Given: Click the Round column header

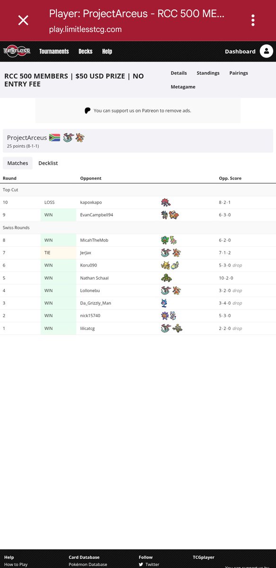Looking at the screenshot, I should [x=9, y=178].
